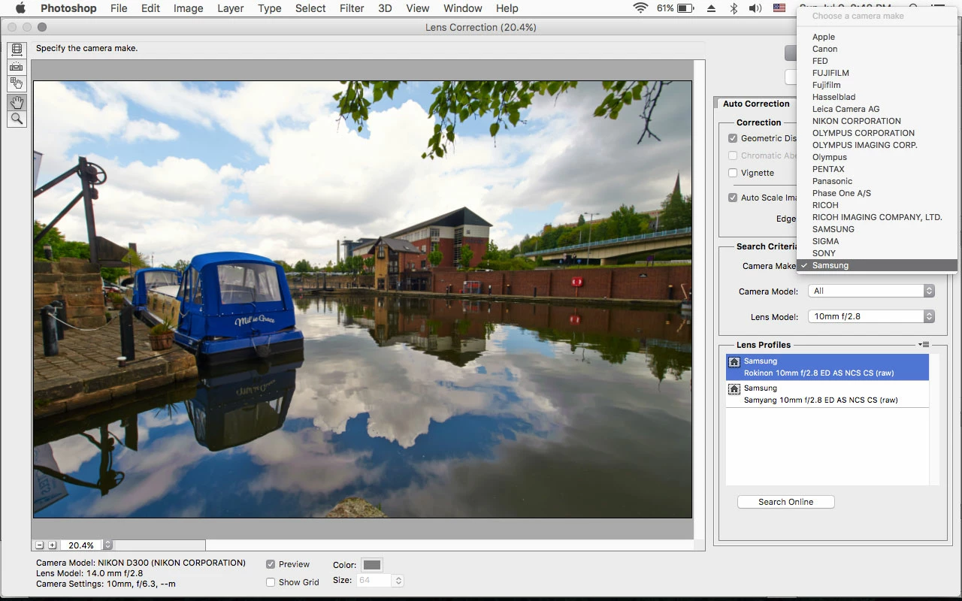Screen dimensions: 962x601
Task: Click the Search Online button
Action: pos(785,502)
